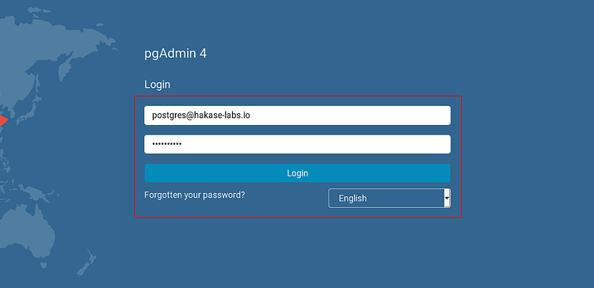Click the blue Login button
Screen dimensions: 594x288
(297, 173)
